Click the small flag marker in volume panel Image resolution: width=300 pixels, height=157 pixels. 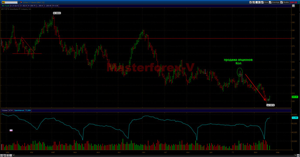pos(11,130)
